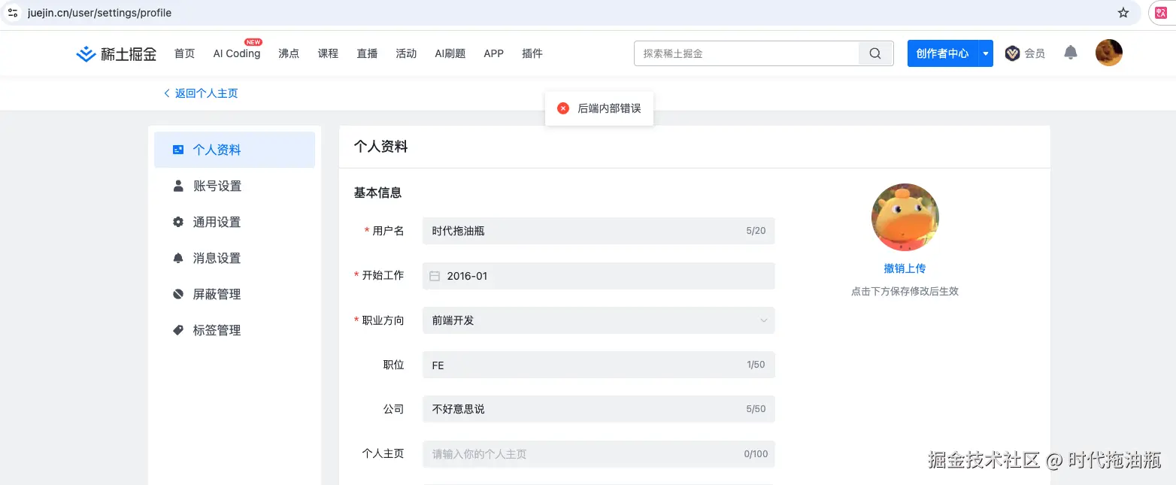Viewport: 1176px width, 485px height.
Task: Click the notification bell in the top bar
Action: 1070,53
